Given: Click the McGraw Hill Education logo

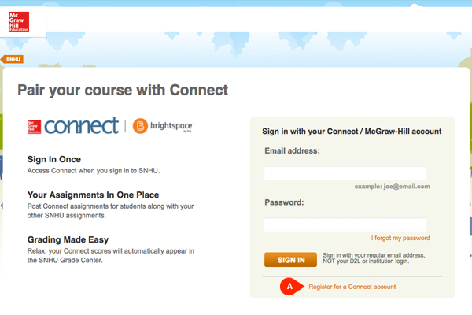Looking at the screenshot, I should point(19,22).
